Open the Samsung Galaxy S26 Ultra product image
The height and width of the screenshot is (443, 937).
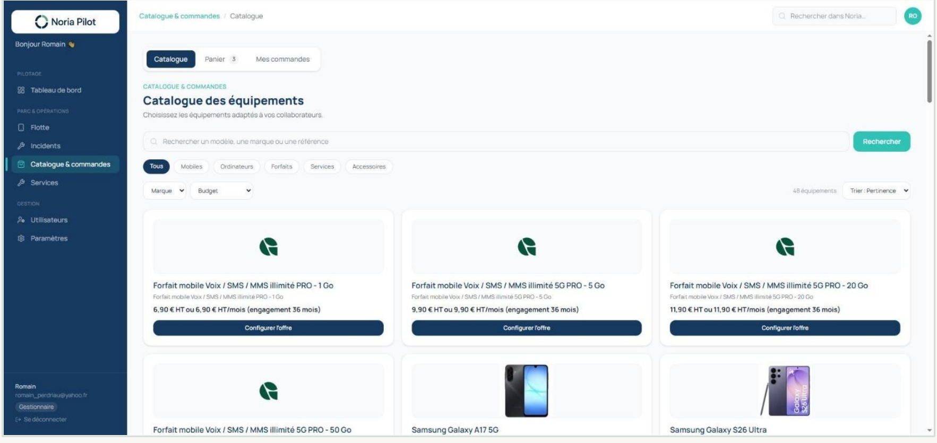785,391
